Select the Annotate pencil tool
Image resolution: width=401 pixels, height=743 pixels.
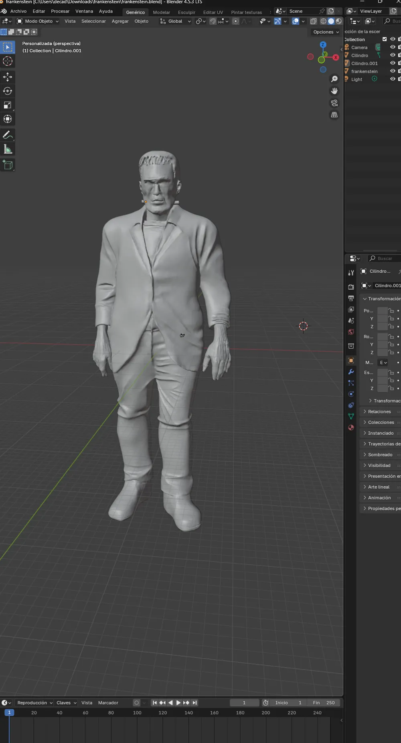[x=8, y=135]
